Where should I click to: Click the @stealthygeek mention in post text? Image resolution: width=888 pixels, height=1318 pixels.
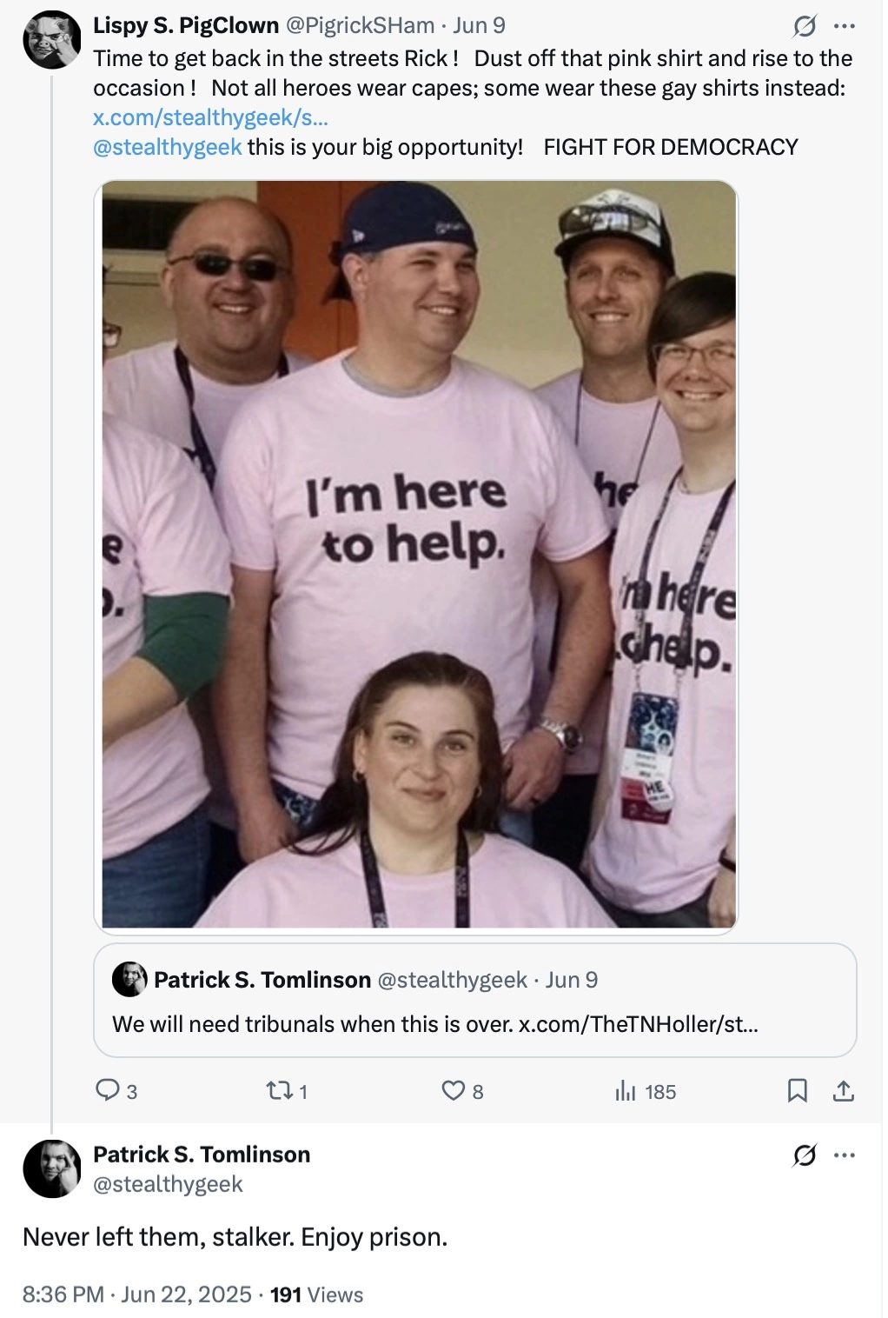click(168, 147)
